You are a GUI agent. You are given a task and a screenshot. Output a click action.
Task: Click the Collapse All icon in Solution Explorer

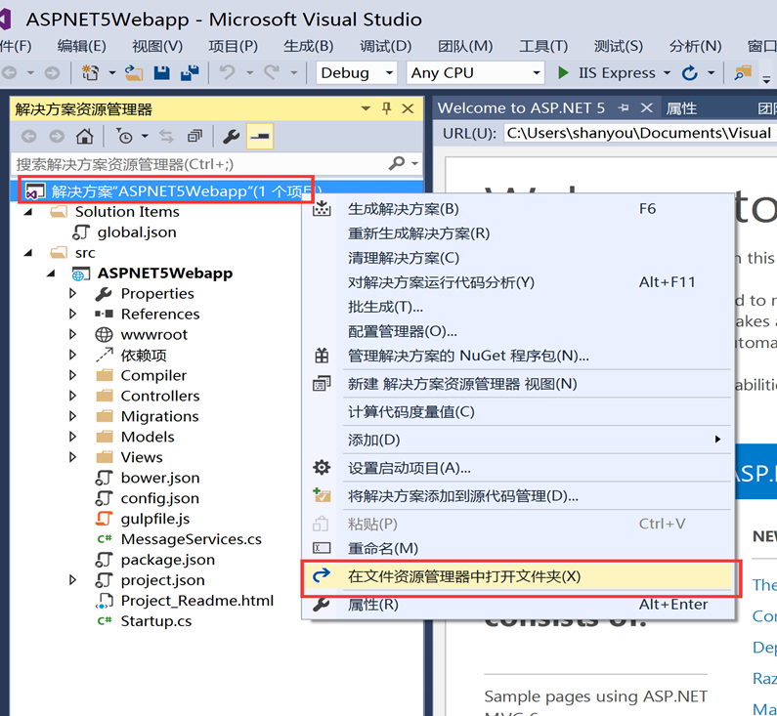(194, 136)
